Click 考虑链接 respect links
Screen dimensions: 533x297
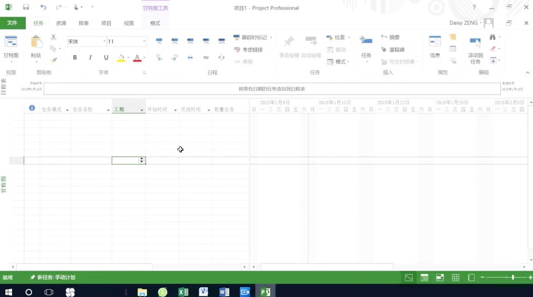(x=248, y=50)
